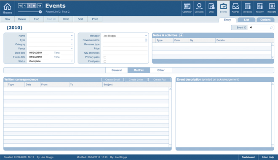Click the Event description scrollbar down arrow
Image resolution: width=278 pixels, height=160 pixels.
coord(273,146)
